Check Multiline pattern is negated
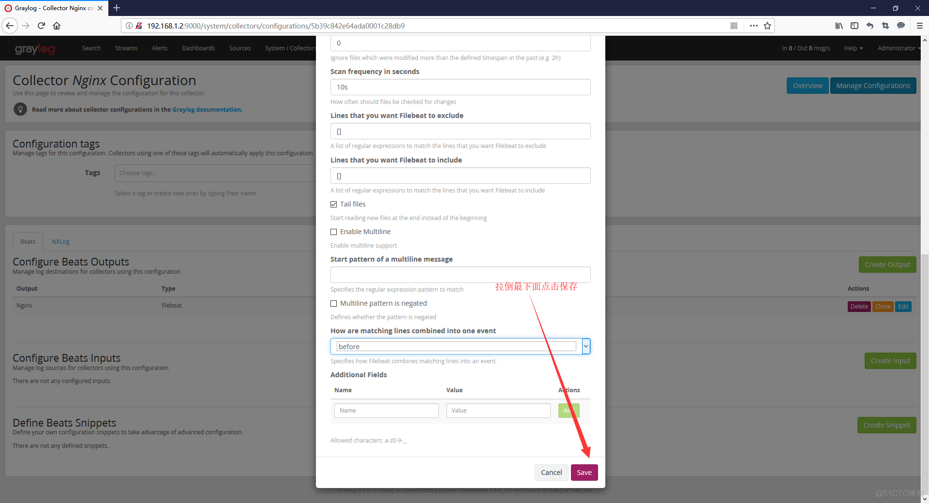This screenshot has width=929, height=503. tap(333, 303)
